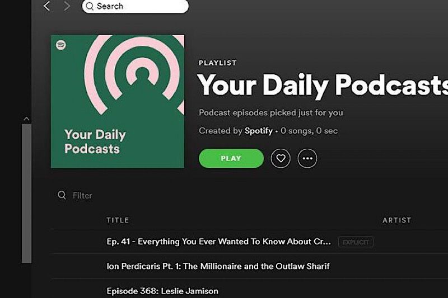The width and height of the screenshot is (448, 298).
Task: Start the playlist with green PLAY button
Action: 231,158
